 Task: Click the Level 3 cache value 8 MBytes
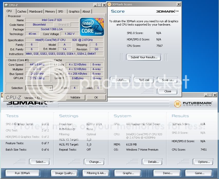tap(78, 78)
